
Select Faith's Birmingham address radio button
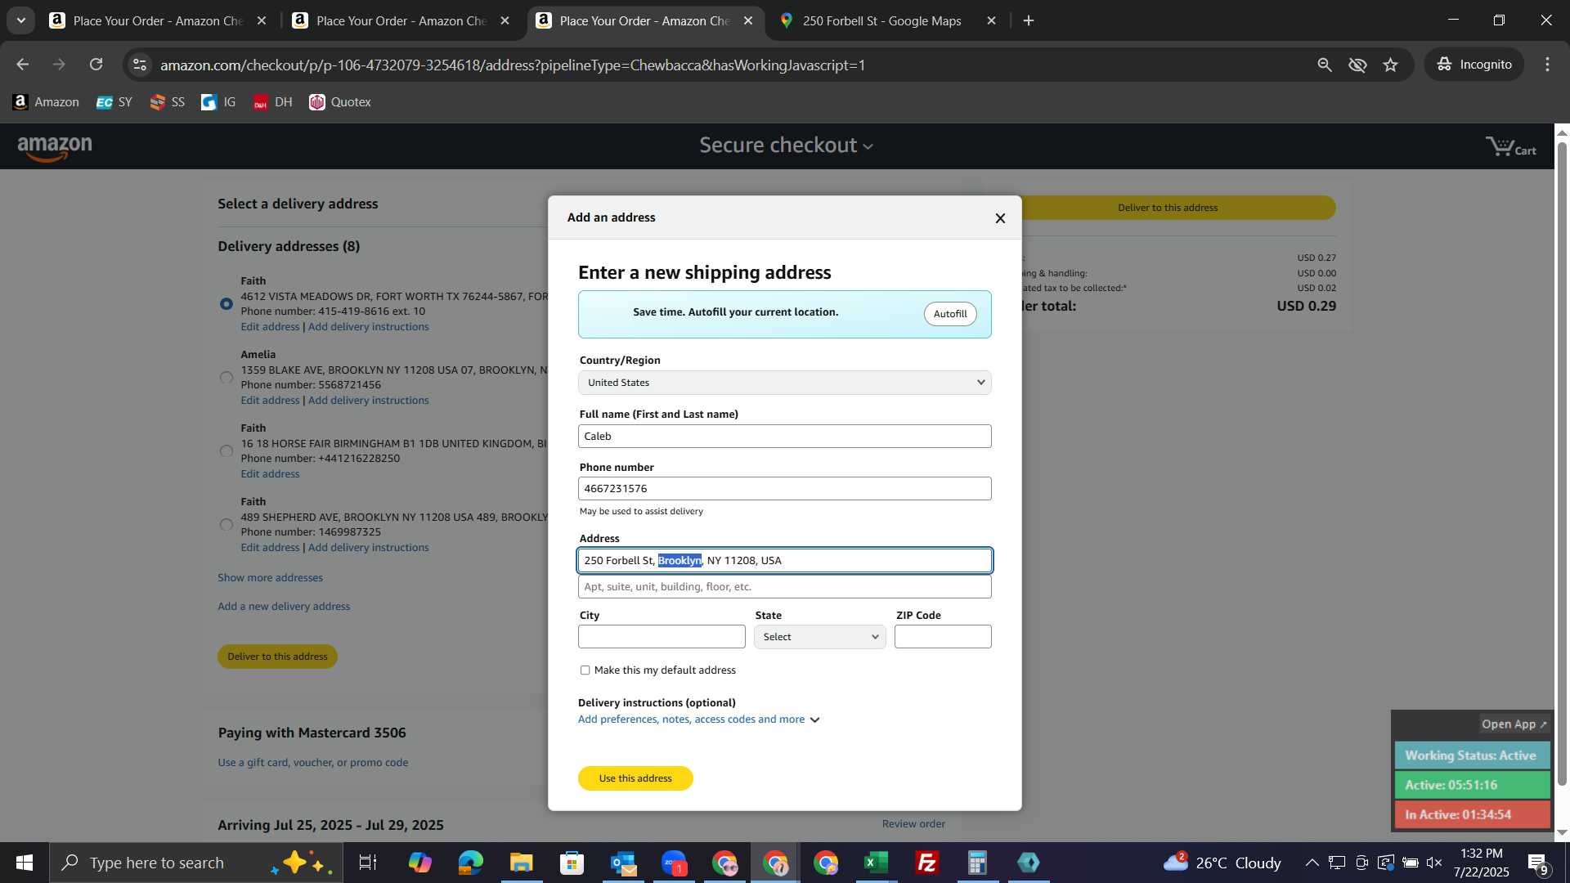(227, 451)
